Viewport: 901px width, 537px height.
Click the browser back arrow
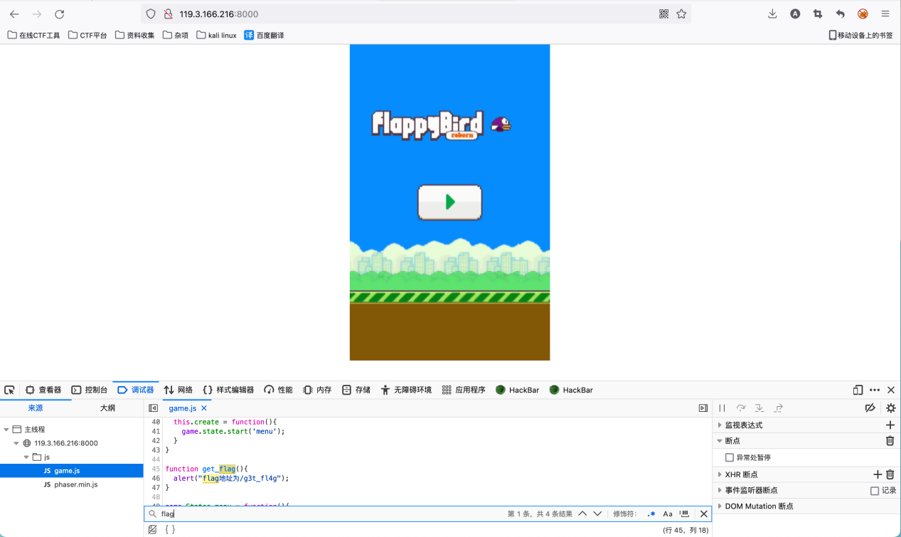14,14
